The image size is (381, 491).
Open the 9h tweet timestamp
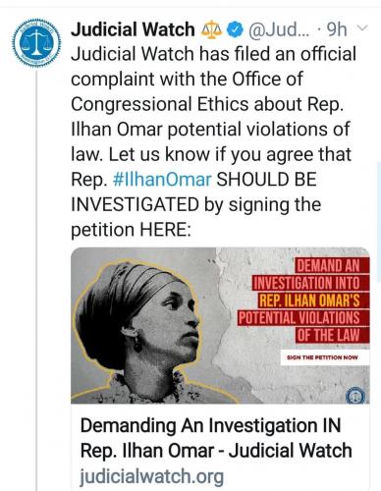point(337,29)
